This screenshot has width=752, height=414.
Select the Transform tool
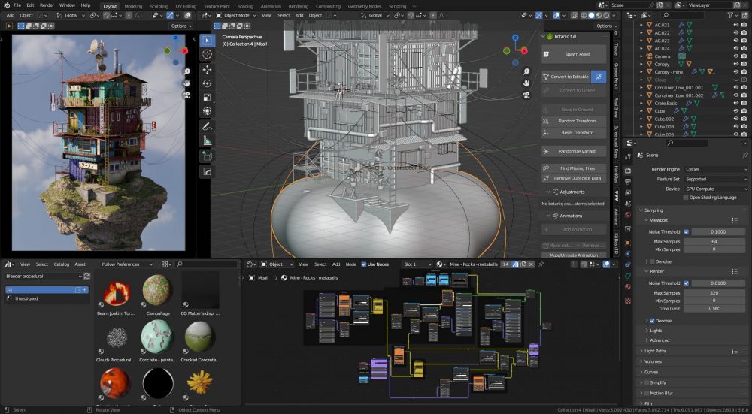(x=208, y=111)
